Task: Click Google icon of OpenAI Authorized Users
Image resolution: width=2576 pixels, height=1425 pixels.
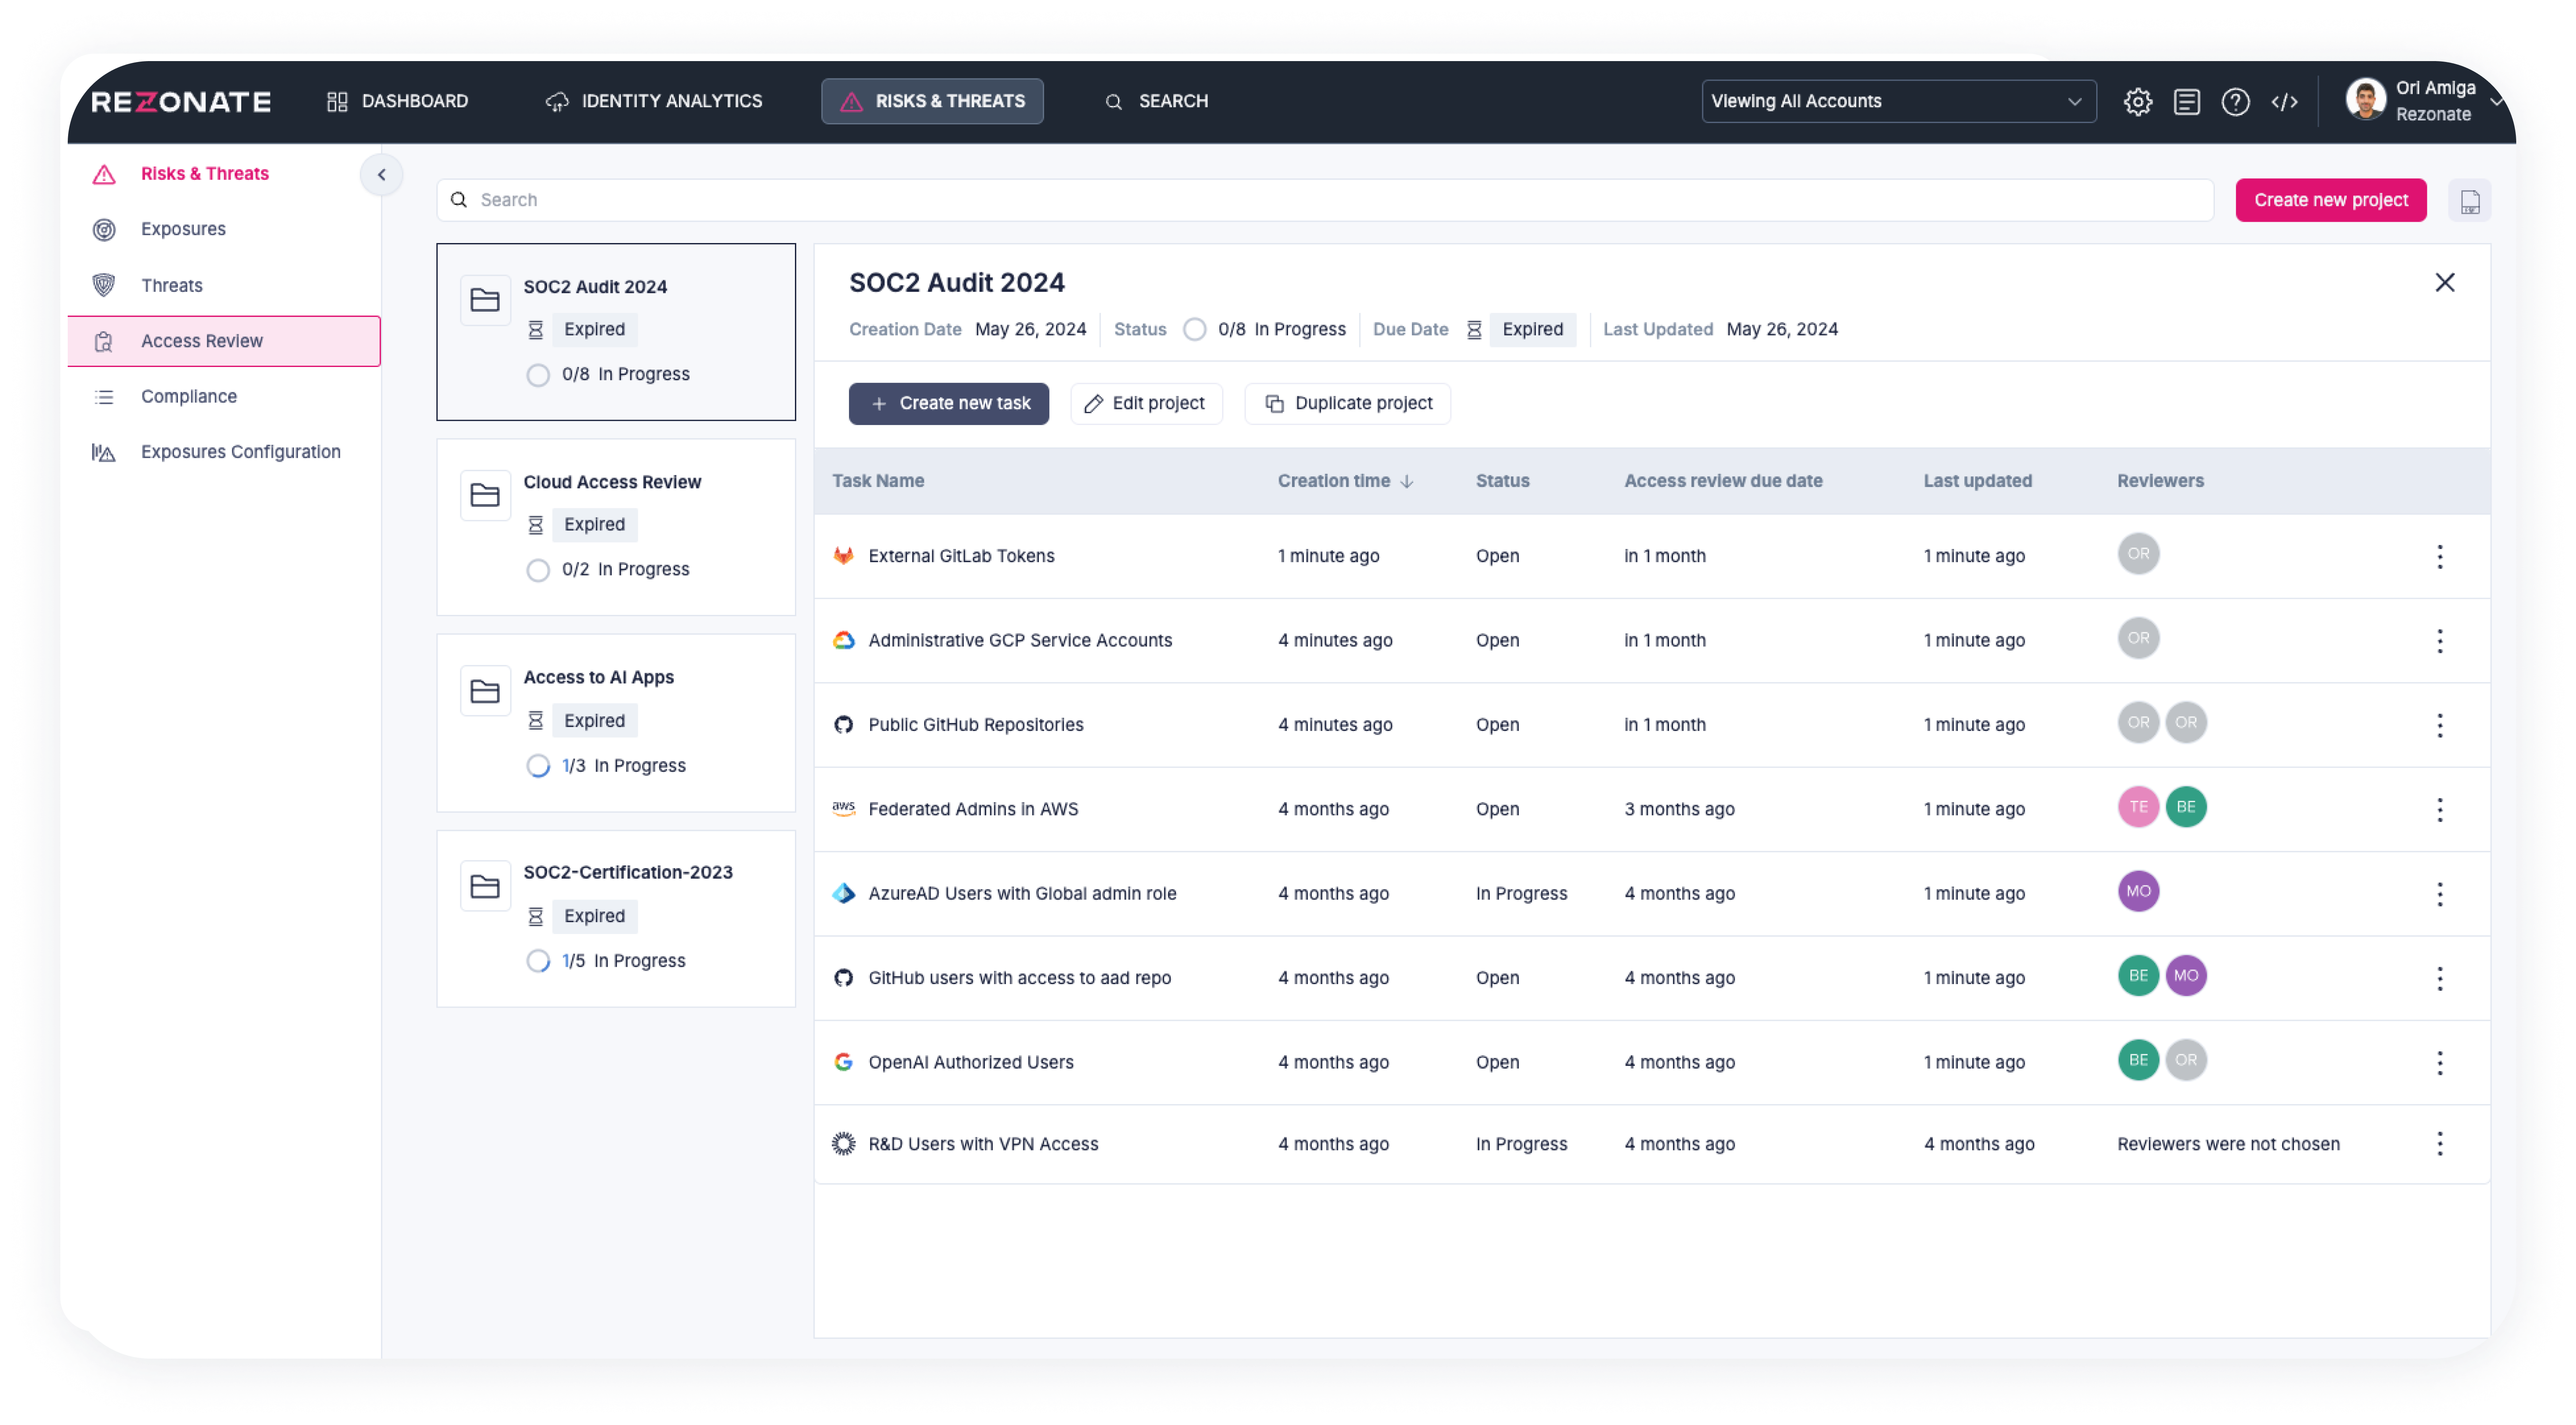Action: 843,1062
